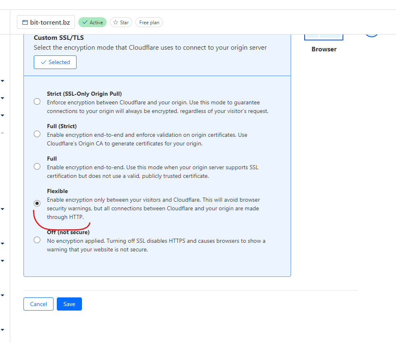Screen dimensions: 396x343
Task: Click the checkmark icon in Selected button
Action: tap(44, 62)
